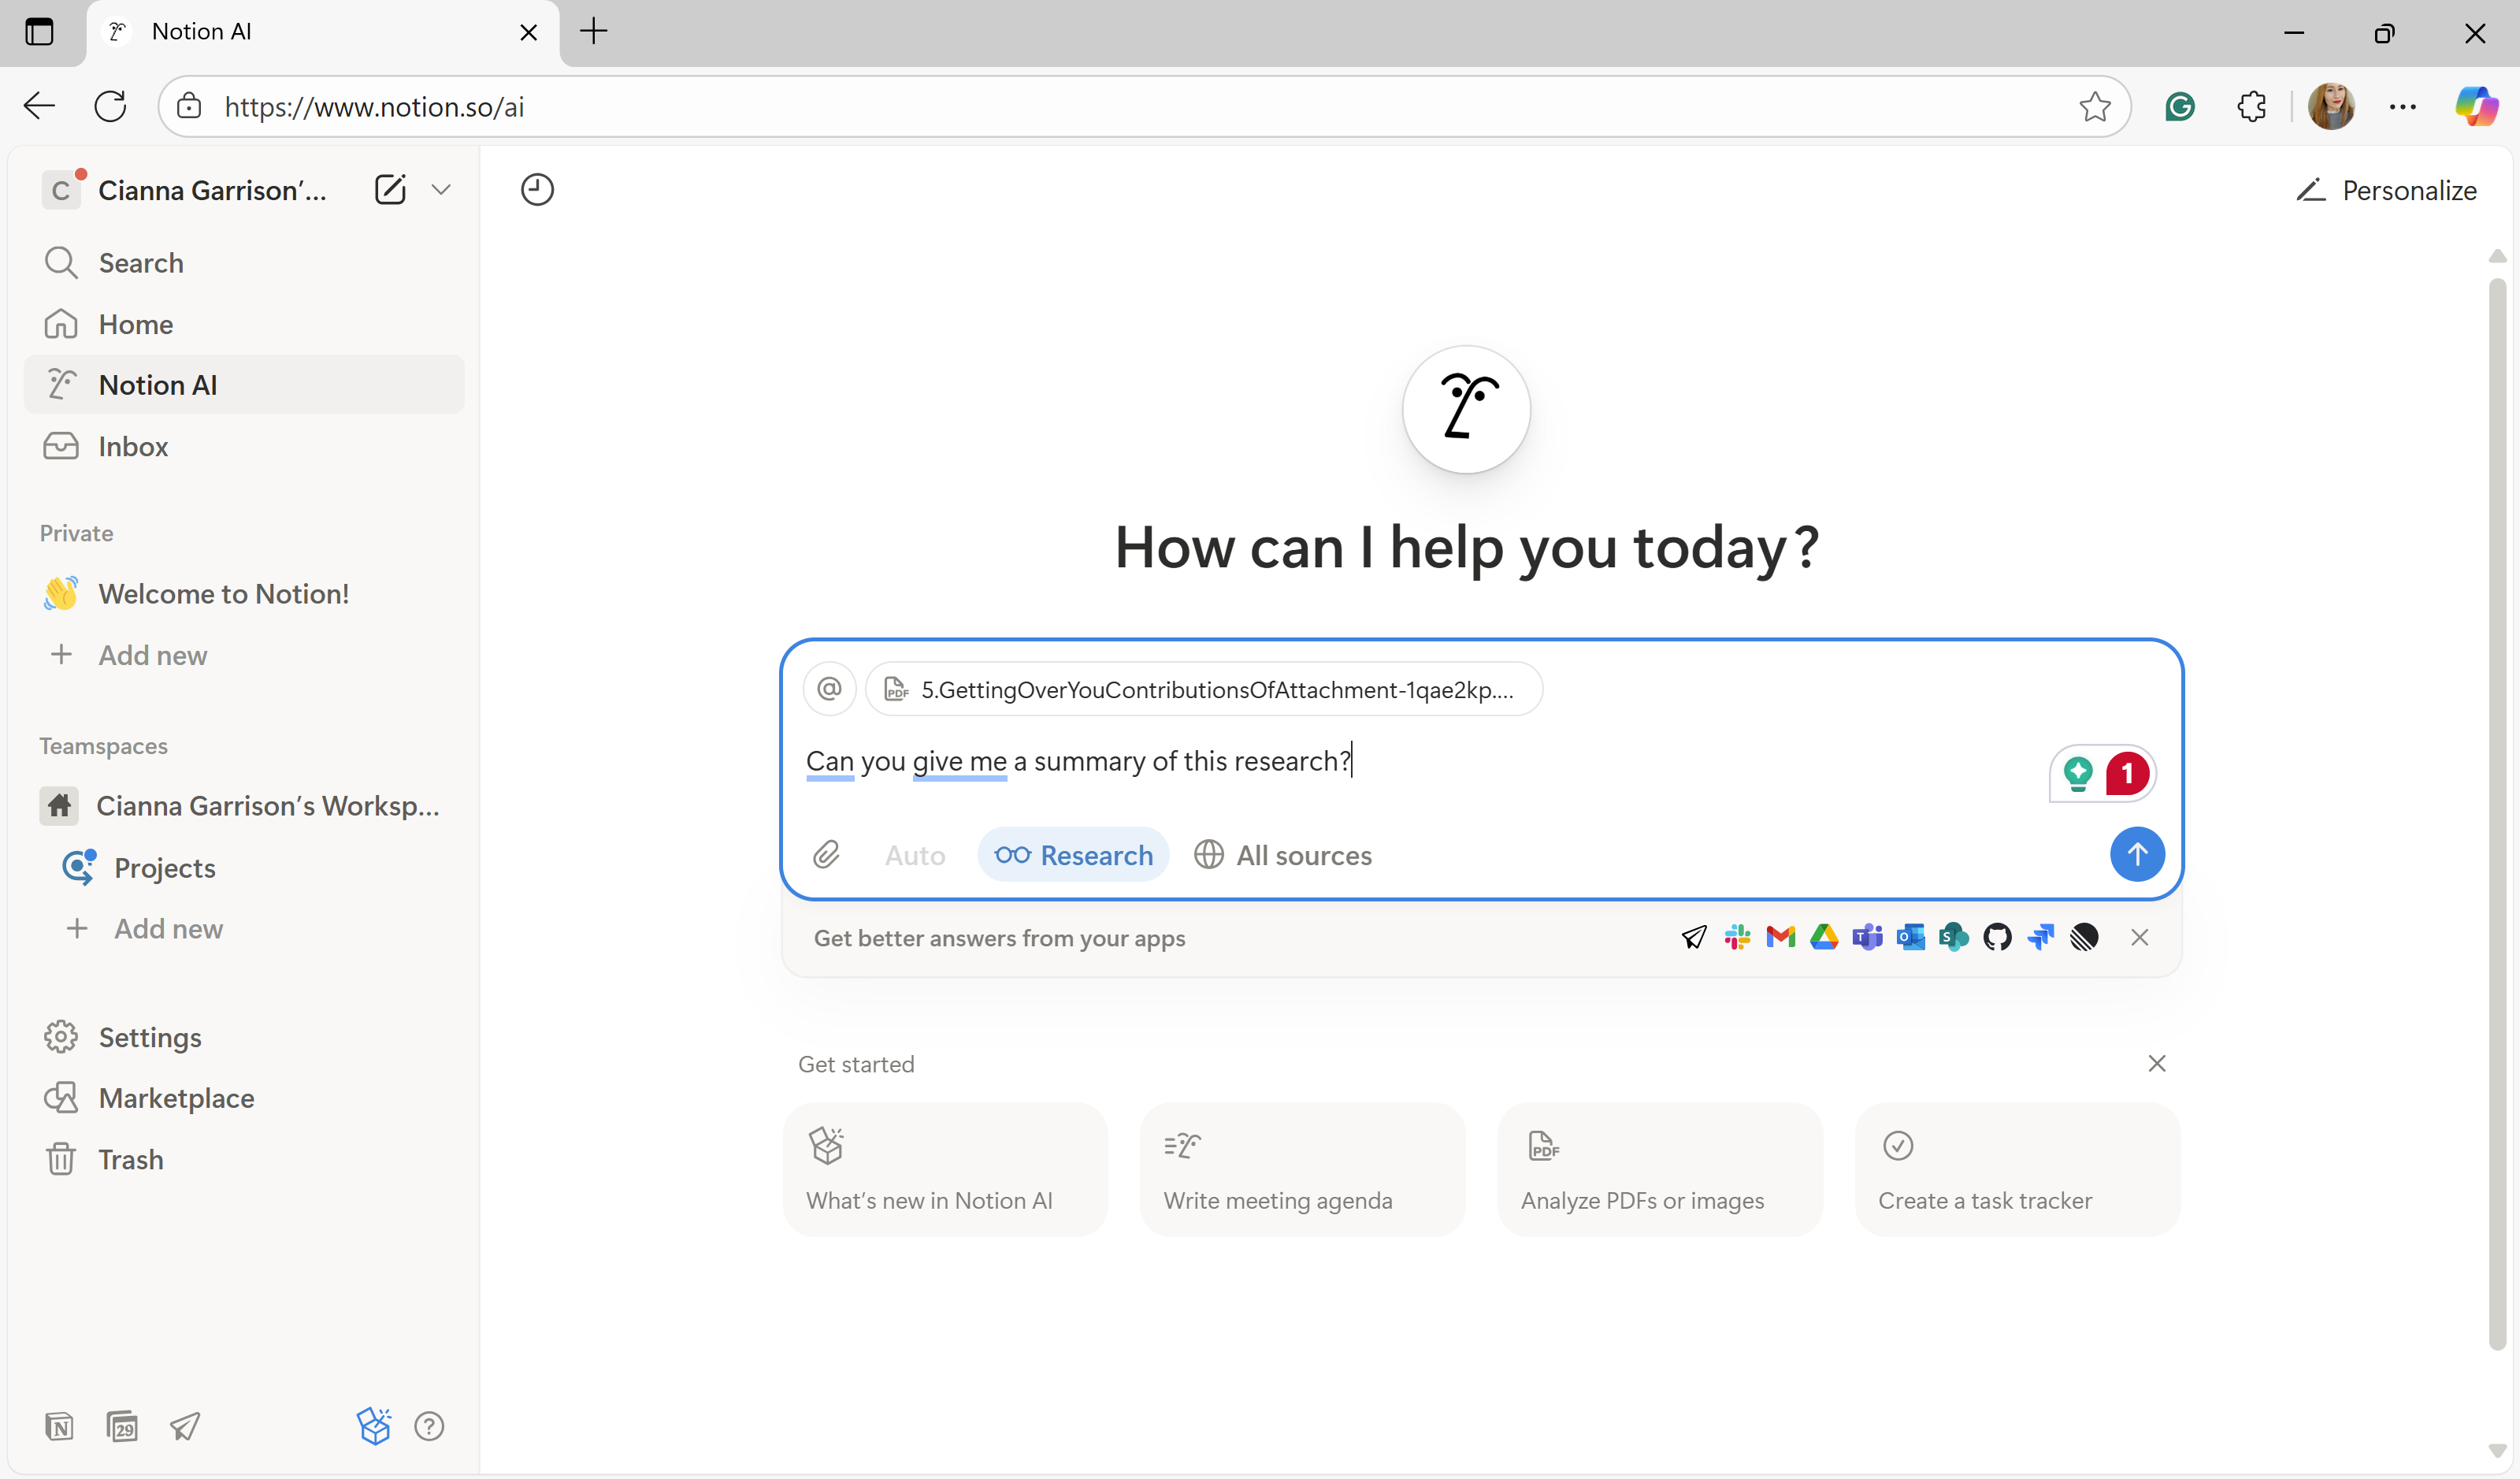Image resolution: width=2520 pixels, height=1479 pixels.
Task: Click Add new under Private section
Action: pyautogui.click(x=153, y=655)
